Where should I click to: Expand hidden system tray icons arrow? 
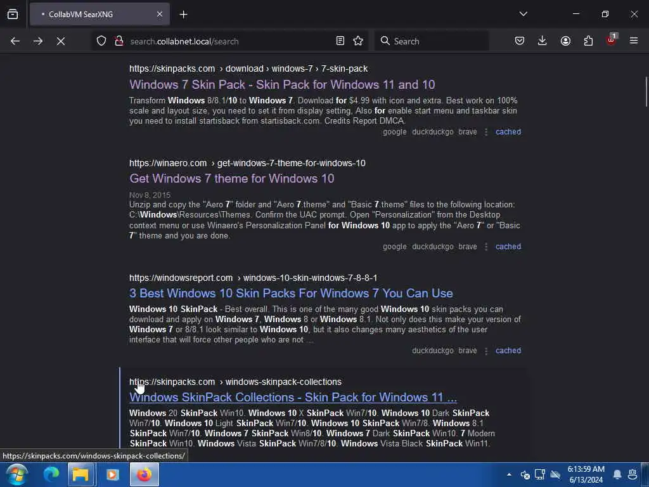(509, 474)
